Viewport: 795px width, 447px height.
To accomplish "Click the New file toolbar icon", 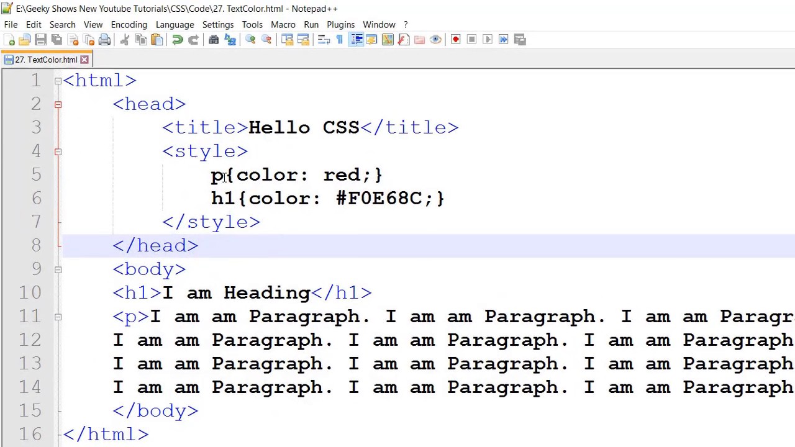I will (x=9, y=40).
